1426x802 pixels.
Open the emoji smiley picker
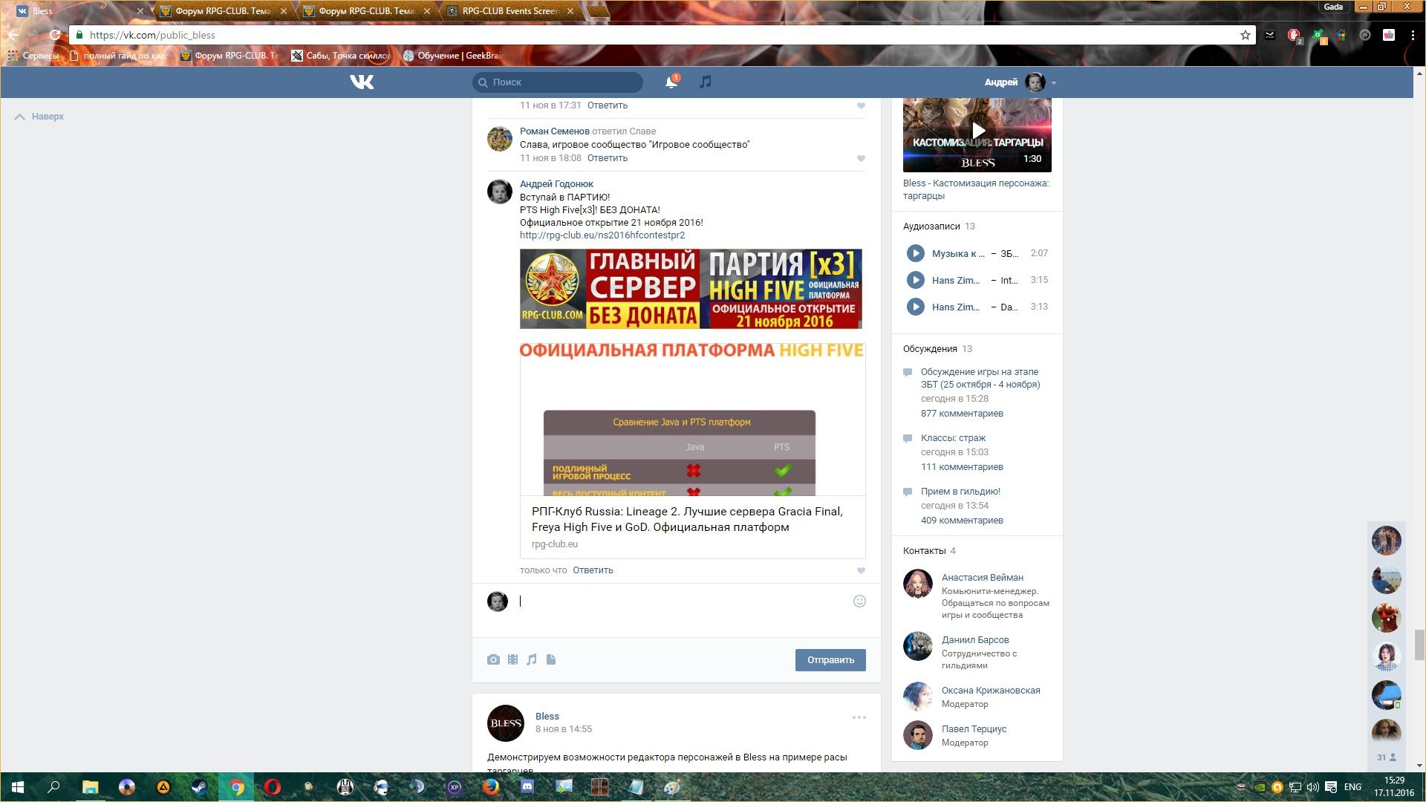(859, 601)
